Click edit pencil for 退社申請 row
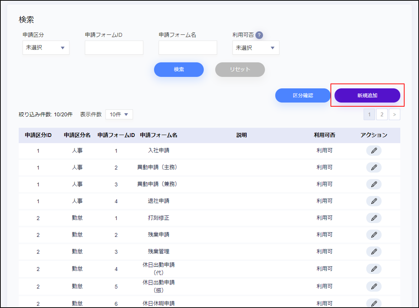 373,201
